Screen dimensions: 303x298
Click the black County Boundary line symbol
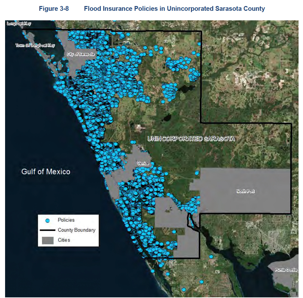47,230
